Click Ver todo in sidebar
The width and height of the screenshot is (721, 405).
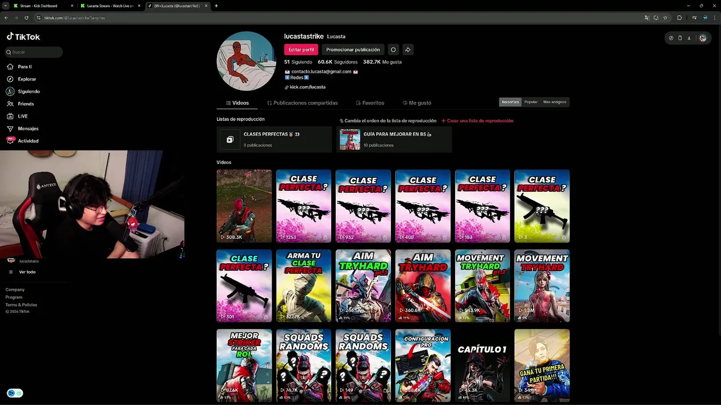click(27, 272)
